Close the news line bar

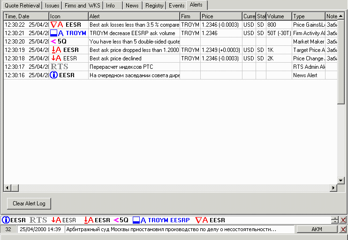(x=343, y=229)
